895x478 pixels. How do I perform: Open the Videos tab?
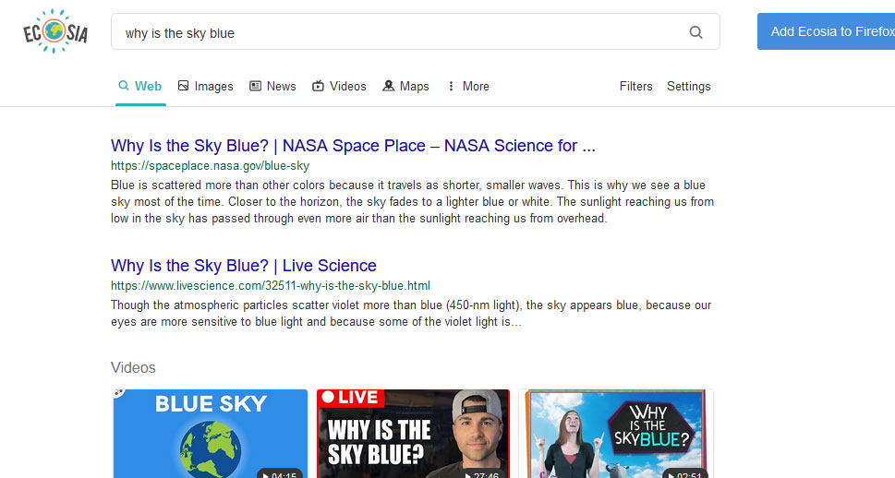click(339, 86)
